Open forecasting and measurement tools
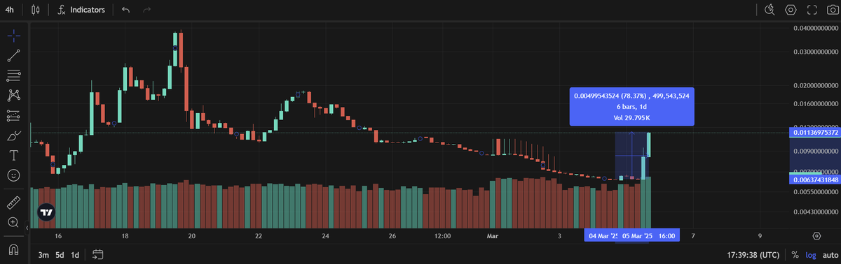This screenshot has height=264, width=841. (x=13, y=115)
